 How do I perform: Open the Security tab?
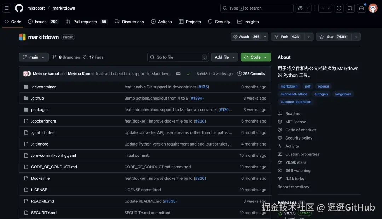coord(219,22)
